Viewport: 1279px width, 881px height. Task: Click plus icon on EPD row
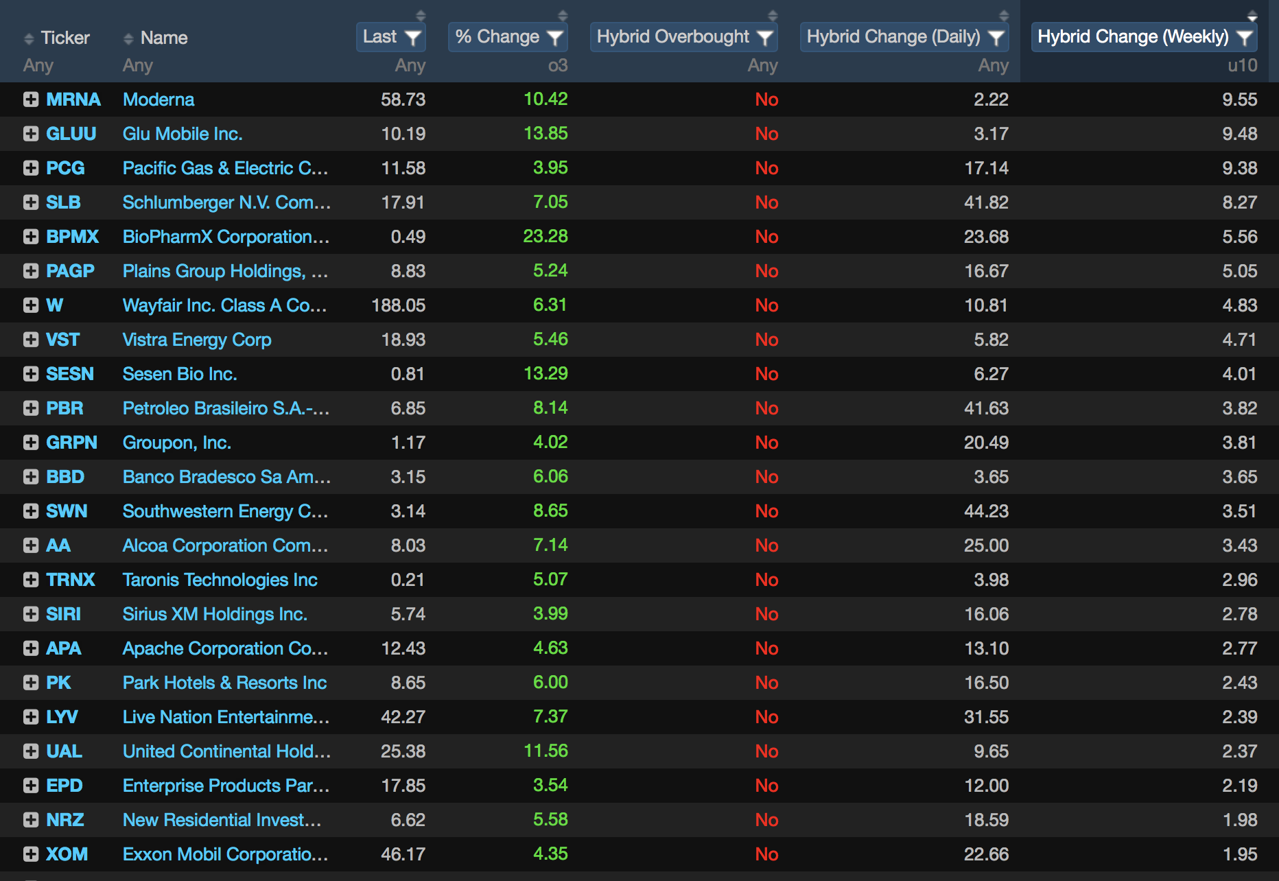coord(30,786)
